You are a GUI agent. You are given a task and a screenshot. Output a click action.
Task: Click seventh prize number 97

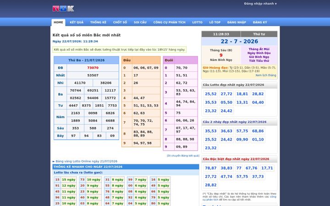coord(73,136)
